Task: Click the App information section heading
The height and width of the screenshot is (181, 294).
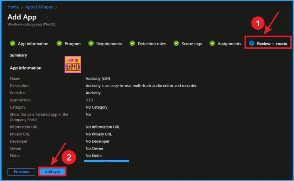Action: click(26, 68)
